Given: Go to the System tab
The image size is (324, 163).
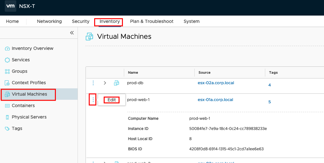Looking at the screenshot, I should (192, 21).
